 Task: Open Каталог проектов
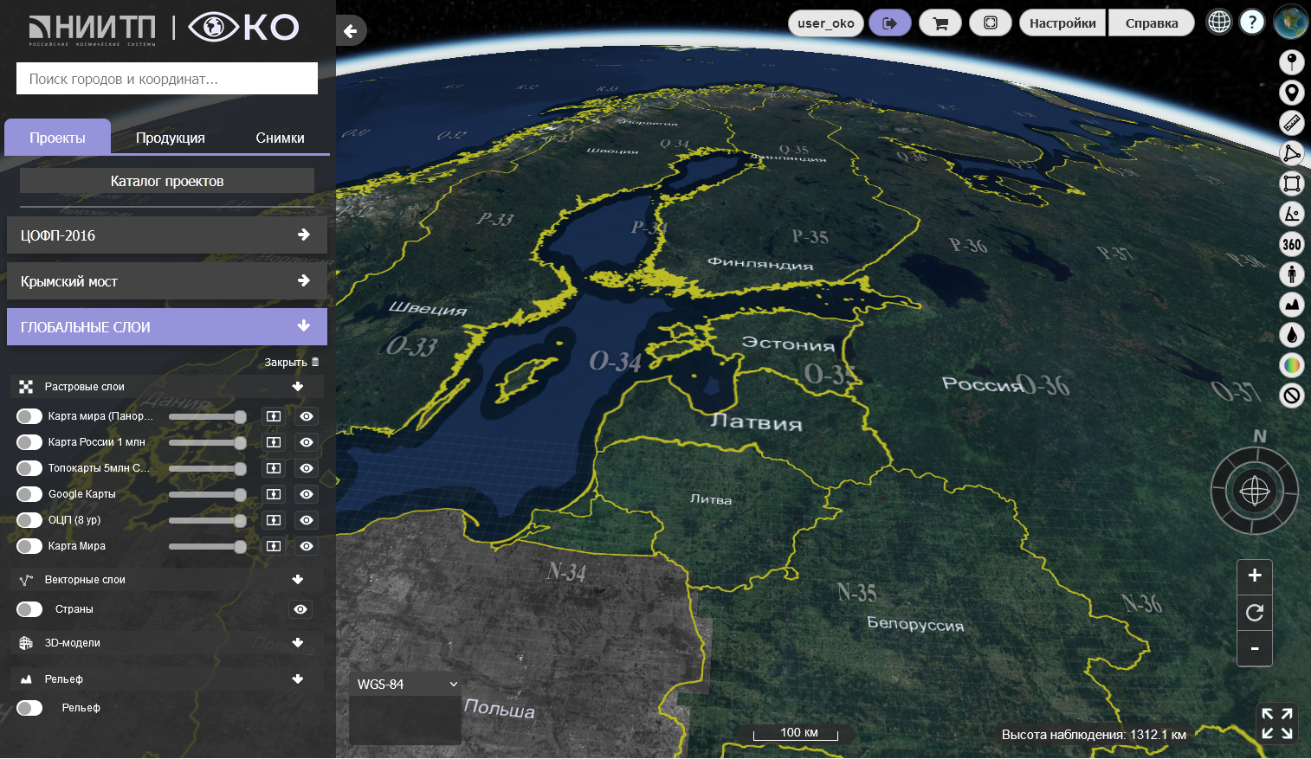click(166, 181)
